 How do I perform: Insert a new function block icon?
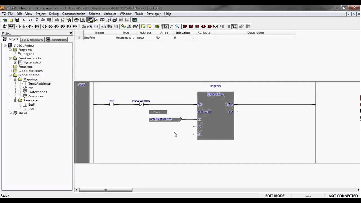pyautogui.click(x=185, y=26)
